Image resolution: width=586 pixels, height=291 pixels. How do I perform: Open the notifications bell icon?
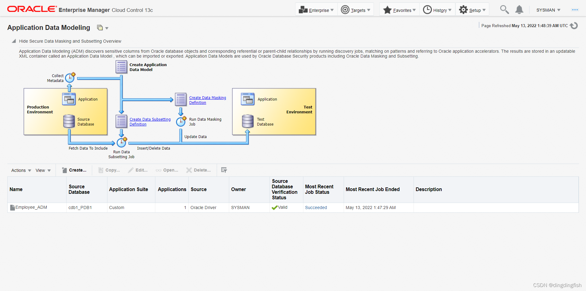pos(519,10)
